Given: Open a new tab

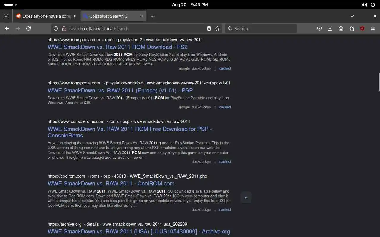Looking at the screenshot, I should 153,16.
